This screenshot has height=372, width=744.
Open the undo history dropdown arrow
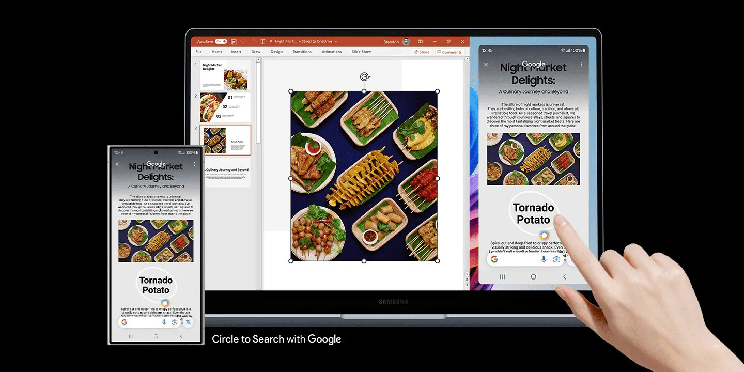247,42
